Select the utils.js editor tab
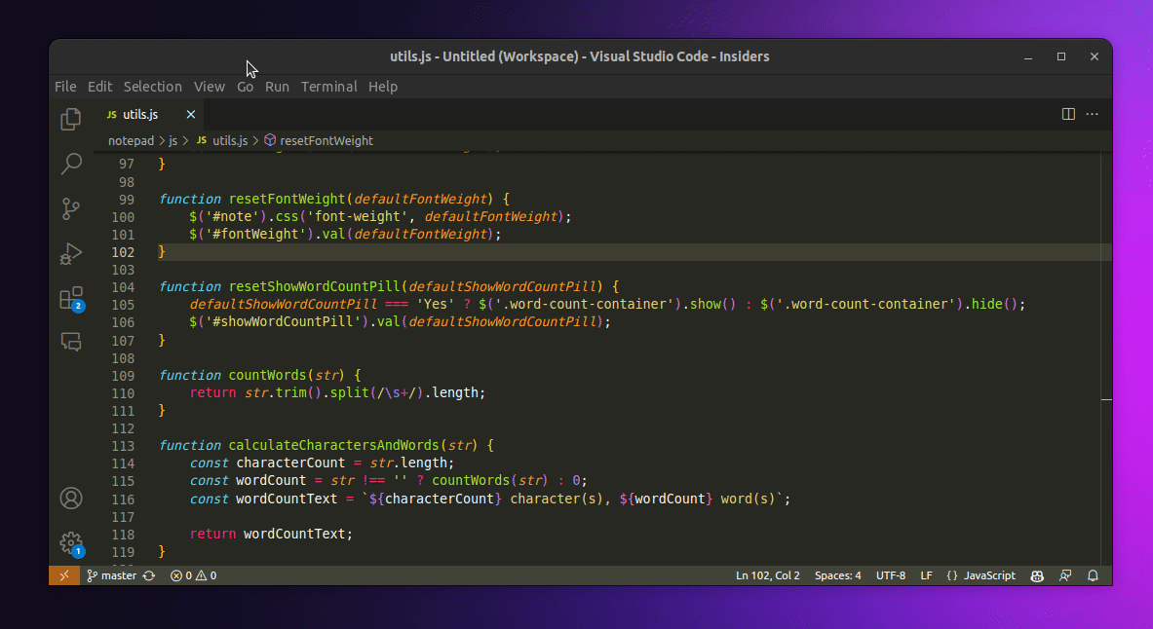 pos(140,114)
